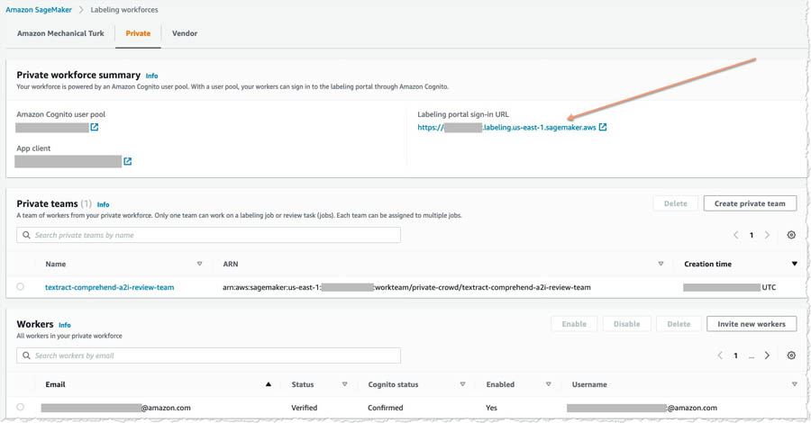Go to previous page of Workers
The image size is (811, 423).
[x=719, y=355]
